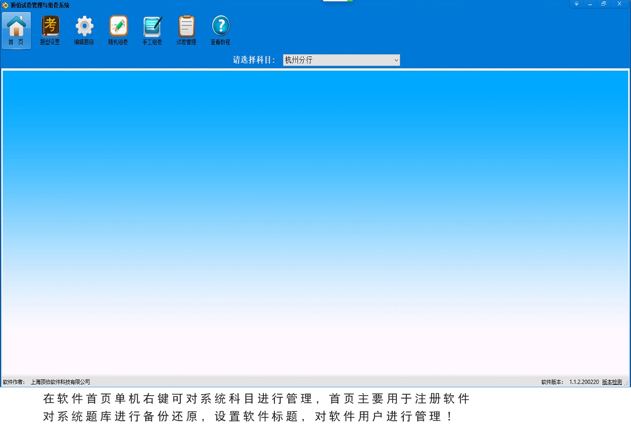Click the 版本检测 version check link
This screenshot has width=631, height=428.
612,382
